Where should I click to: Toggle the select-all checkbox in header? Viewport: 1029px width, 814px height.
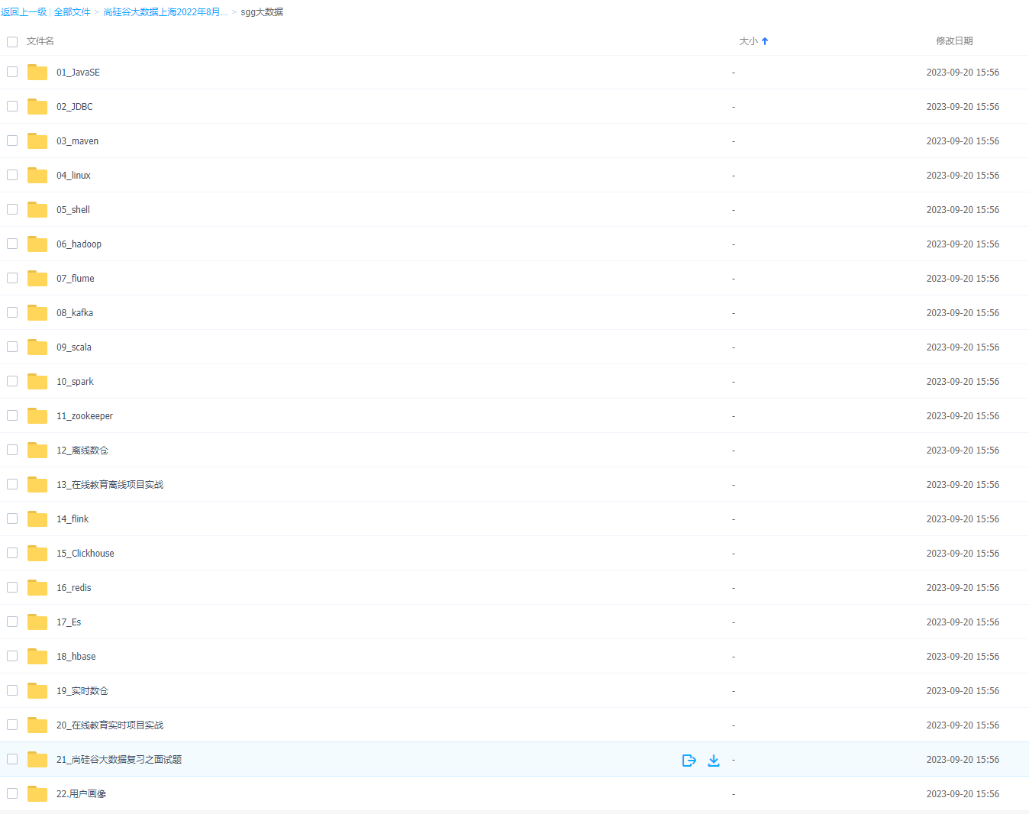coord(12,42)
